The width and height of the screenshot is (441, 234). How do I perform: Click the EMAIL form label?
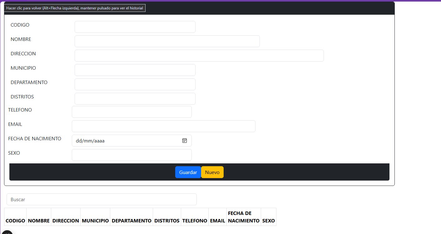(15, 124)
